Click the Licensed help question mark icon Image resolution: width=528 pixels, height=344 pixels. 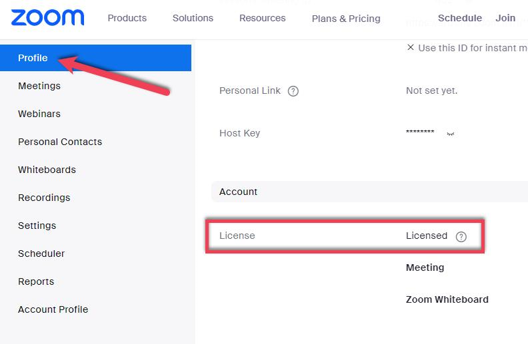click(461, 236)
